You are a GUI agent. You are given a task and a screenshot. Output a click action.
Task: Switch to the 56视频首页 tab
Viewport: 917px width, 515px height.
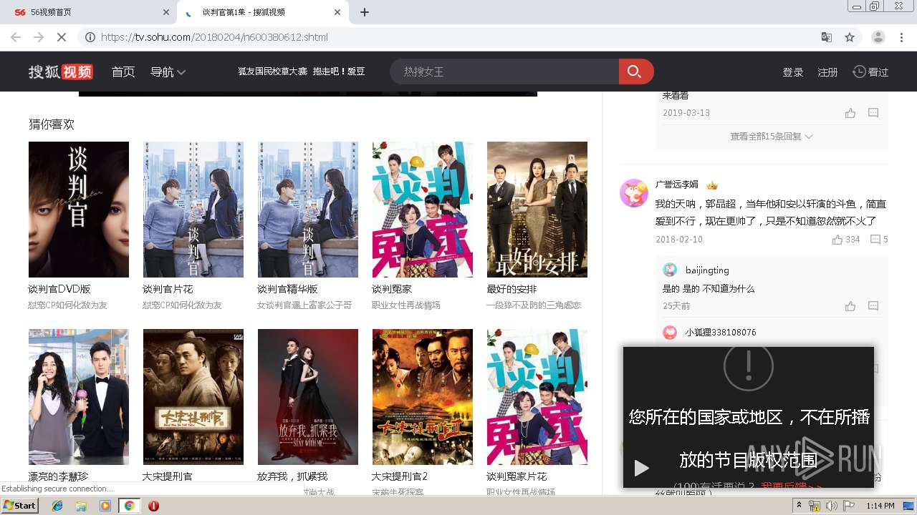(x=90, y=12)
